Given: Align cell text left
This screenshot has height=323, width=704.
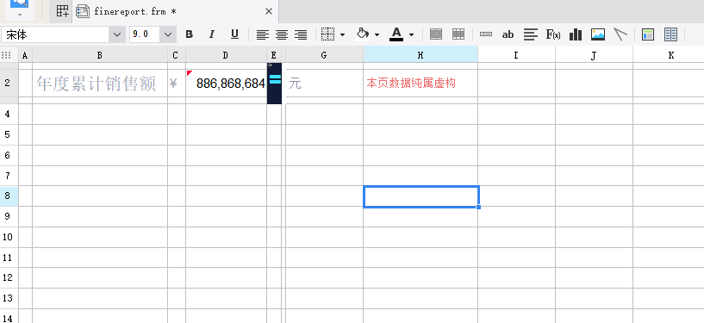Looking at the screenshot, I should [x=263, y=34].
